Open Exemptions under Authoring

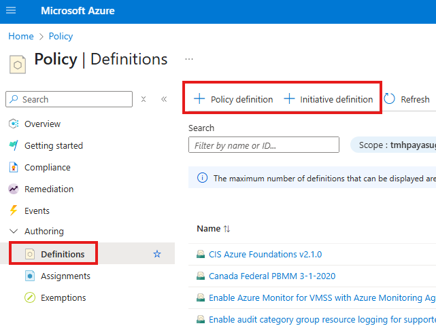tap(63, 297)
